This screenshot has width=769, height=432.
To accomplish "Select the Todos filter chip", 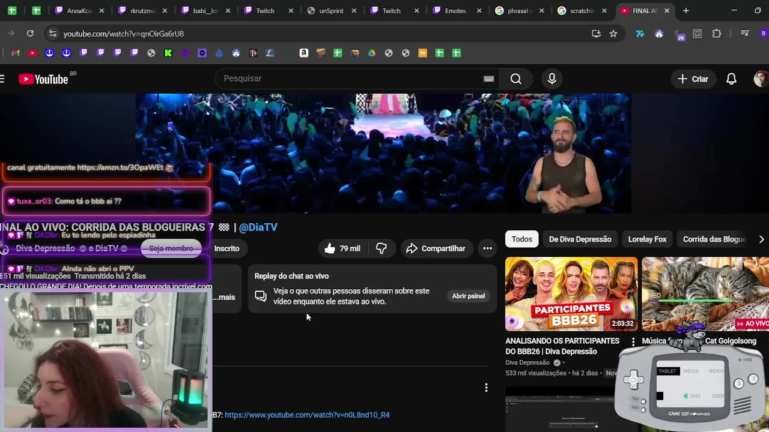I will tap(522, 239).
